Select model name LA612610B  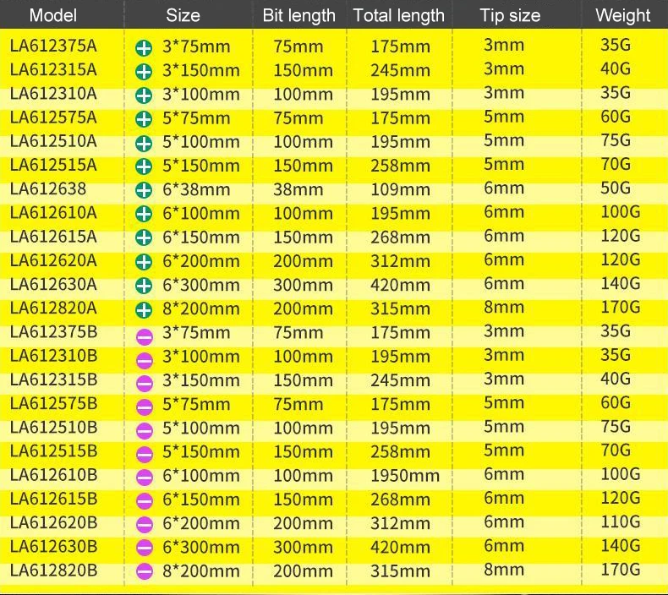coord(53,475)
